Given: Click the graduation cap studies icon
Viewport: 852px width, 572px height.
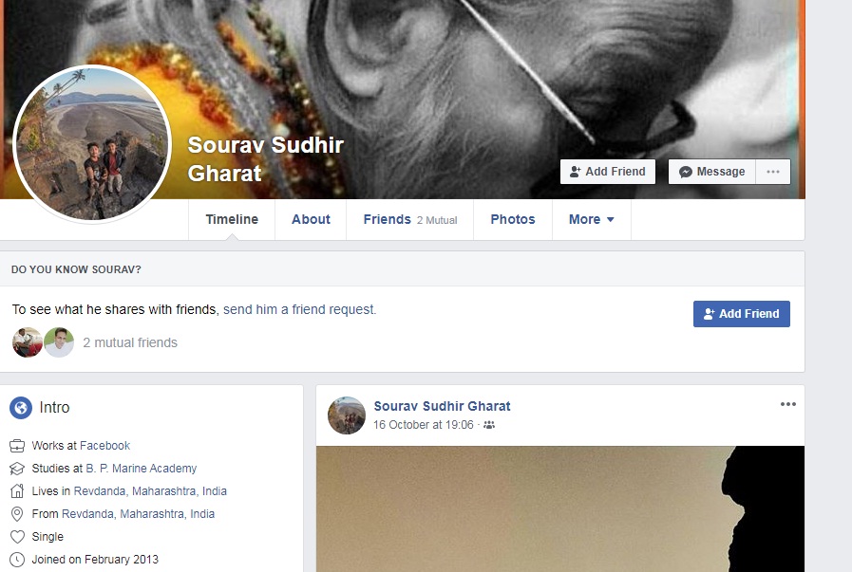Looking at the screenshot, I should pyautogui.click(x=17, y=469).
